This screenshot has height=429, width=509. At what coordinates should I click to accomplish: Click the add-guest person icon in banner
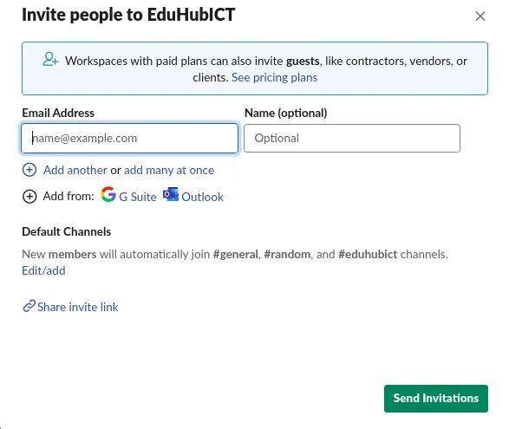click(50, 60)
